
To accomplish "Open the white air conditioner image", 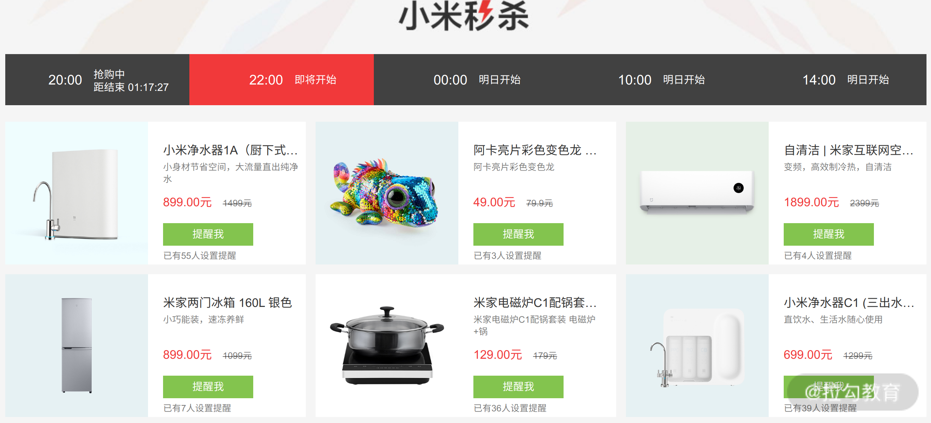I will pos(697,193).
